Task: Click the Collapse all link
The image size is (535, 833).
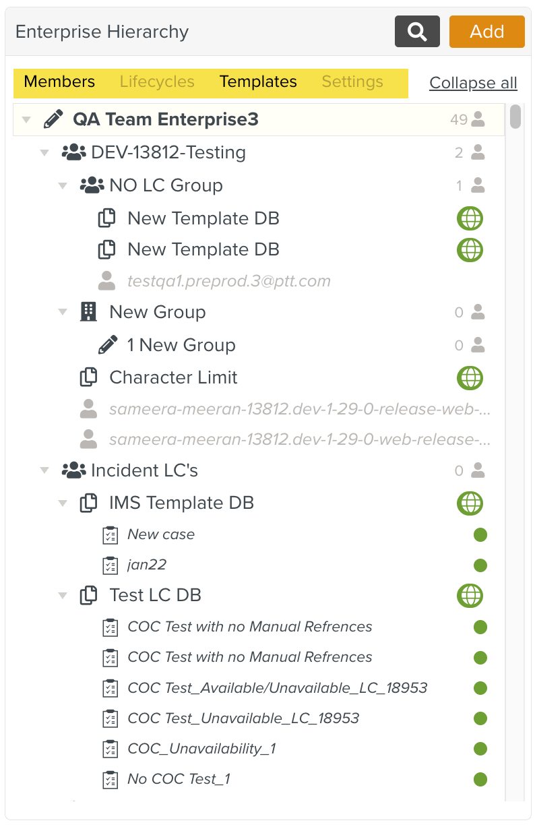Action: coord(473,83)
